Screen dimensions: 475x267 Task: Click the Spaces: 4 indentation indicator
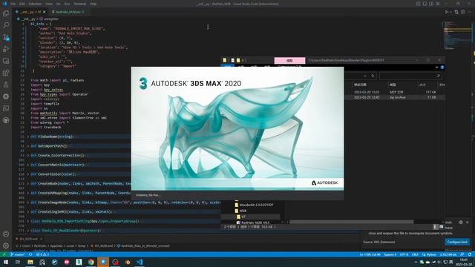390,254
